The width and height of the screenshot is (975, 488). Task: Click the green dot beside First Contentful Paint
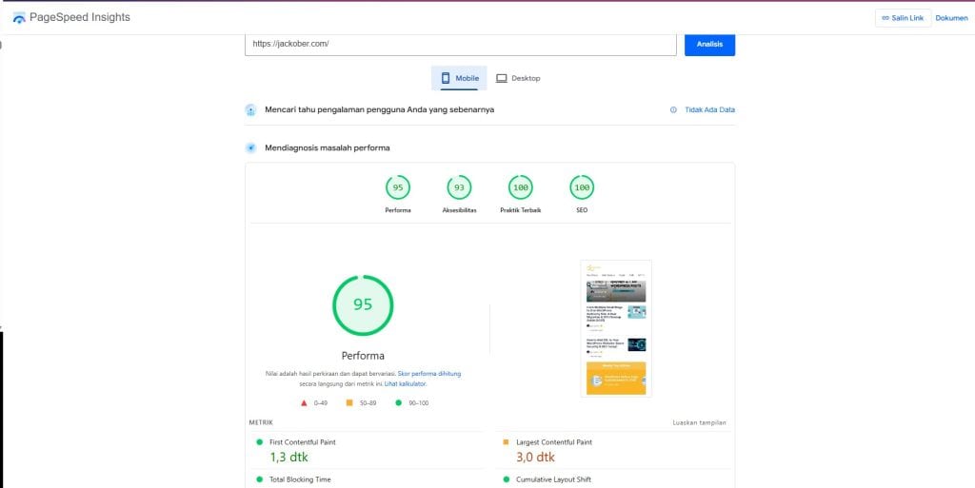coord(259,442)
